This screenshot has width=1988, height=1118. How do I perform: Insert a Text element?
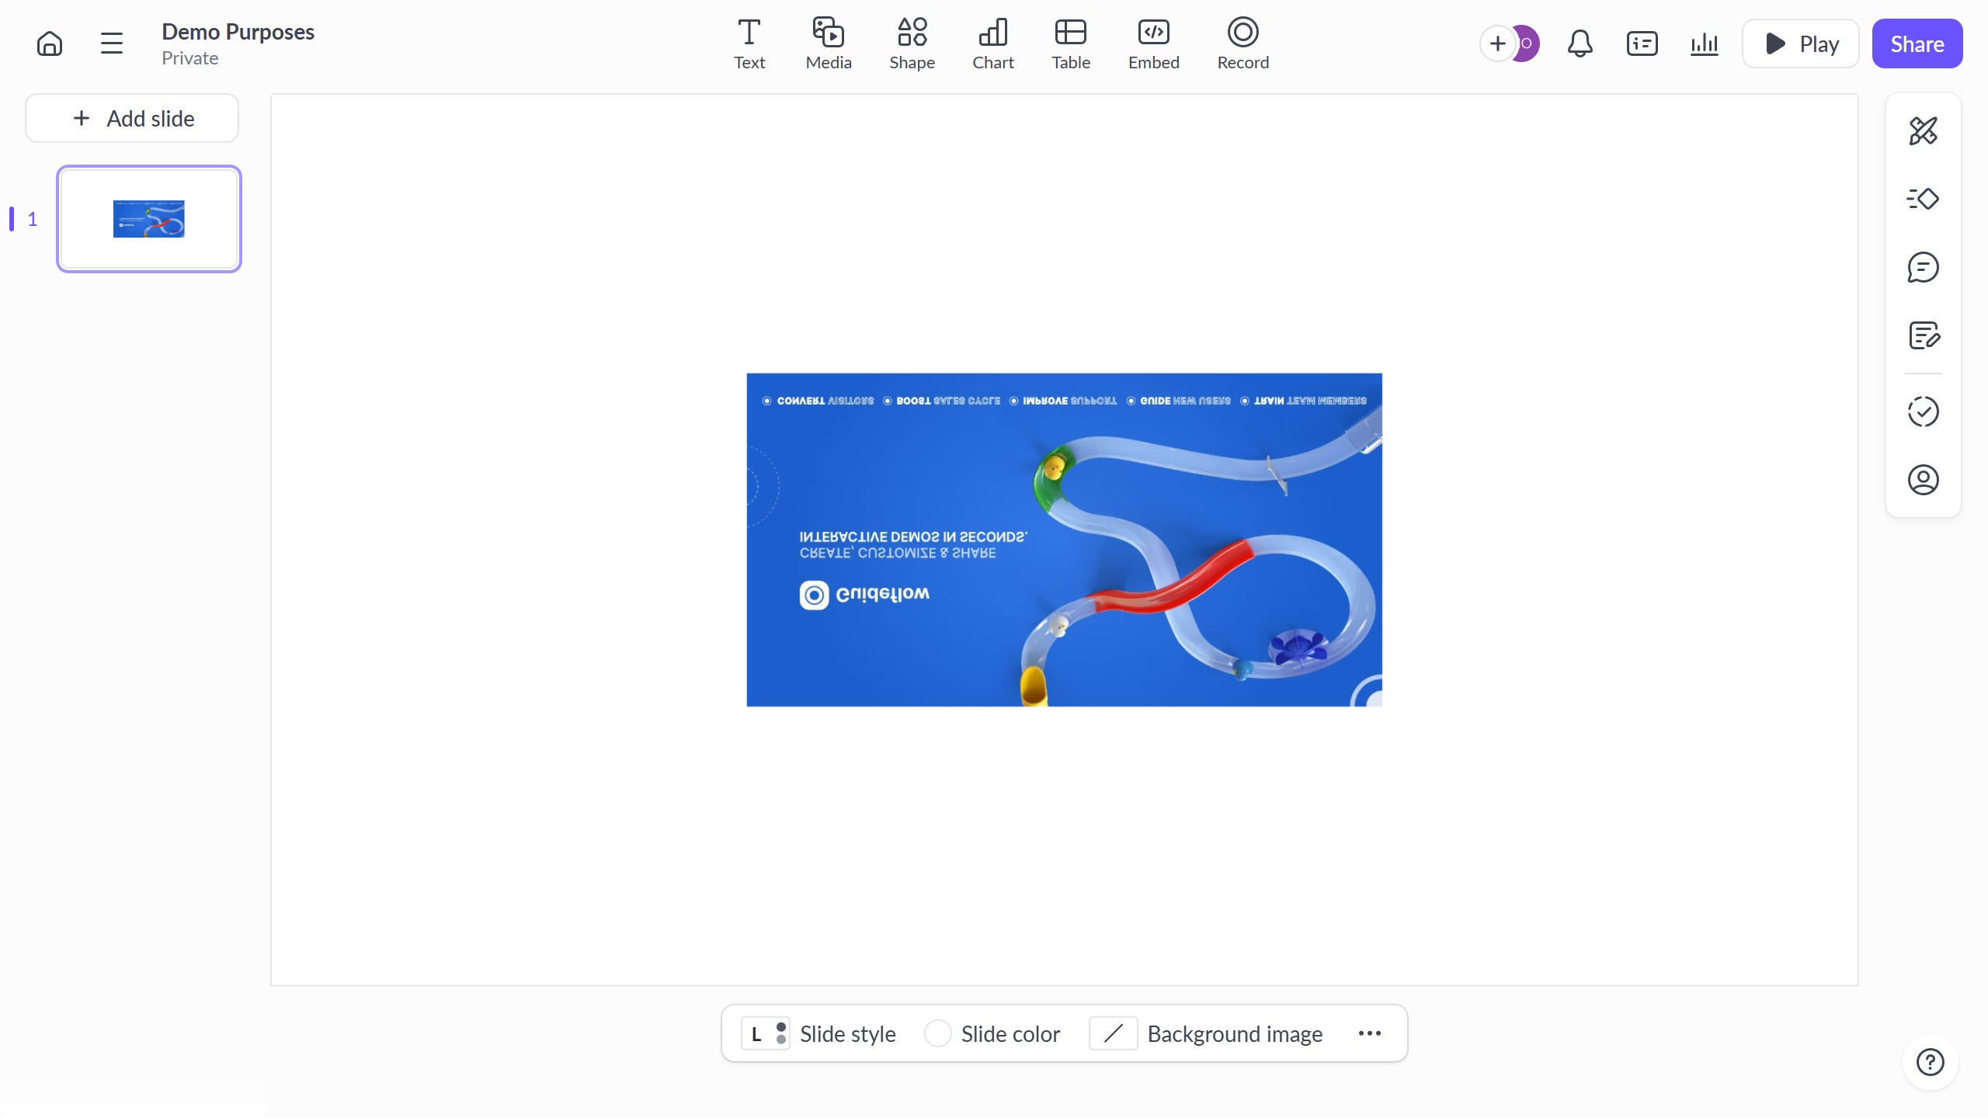[x=749, y=43]
